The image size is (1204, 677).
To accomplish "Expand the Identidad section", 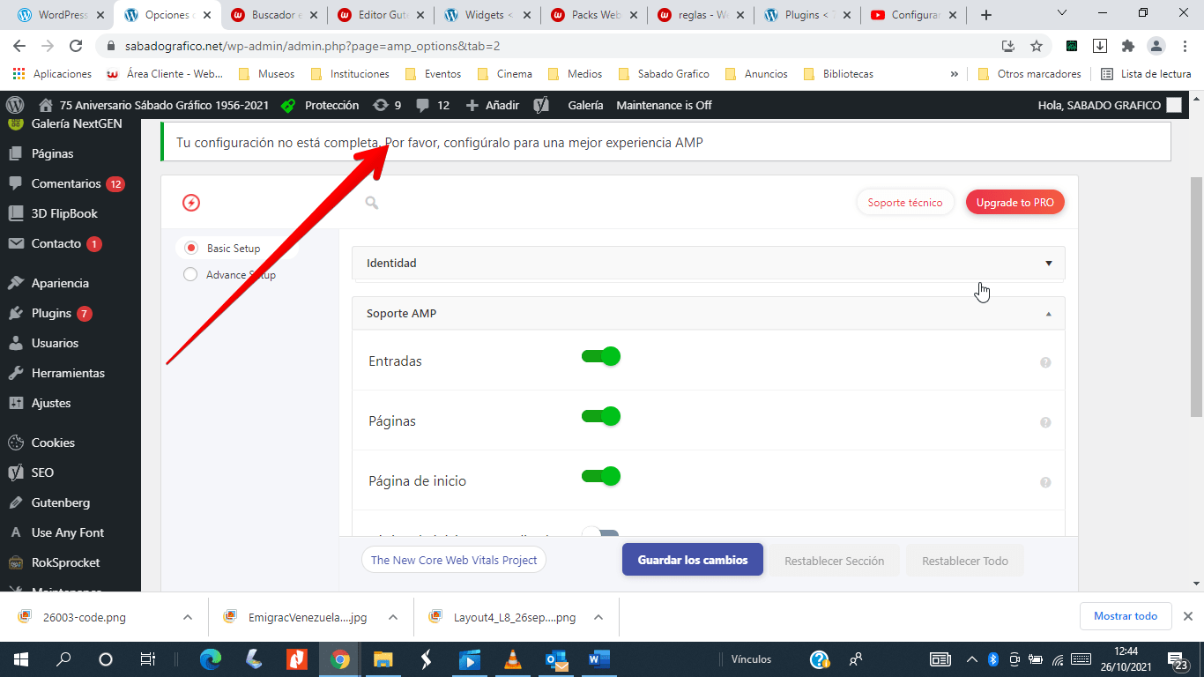I will click(708, 263).
